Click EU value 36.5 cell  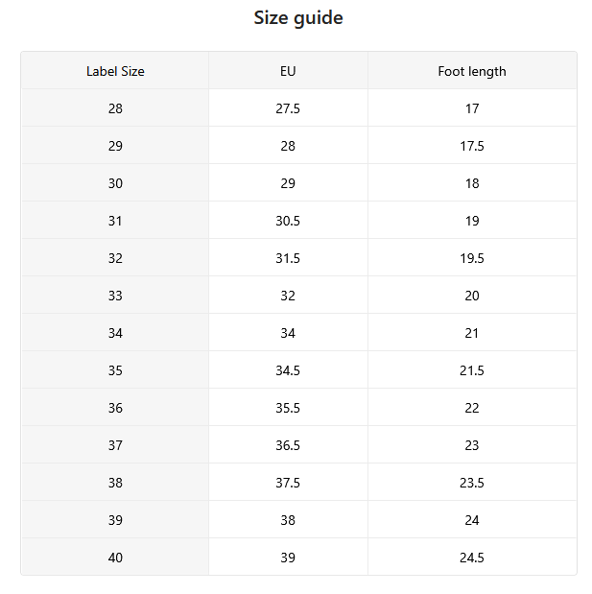(288, 444)
